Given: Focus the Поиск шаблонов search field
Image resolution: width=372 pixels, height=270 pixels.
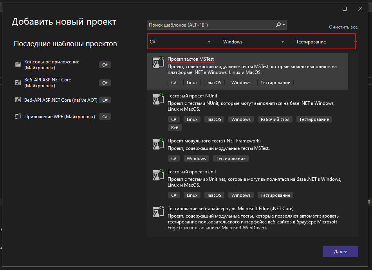Looking at the screenshot, I should point(211,25).
